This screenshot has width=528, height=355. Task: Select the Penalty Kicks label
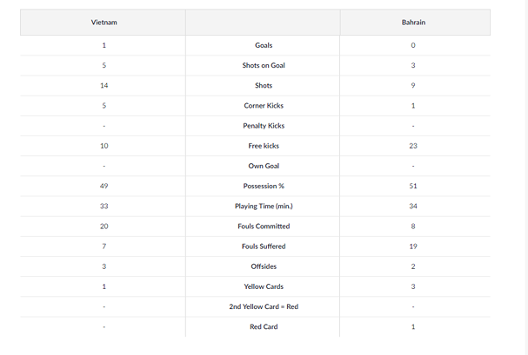[263, 126]
